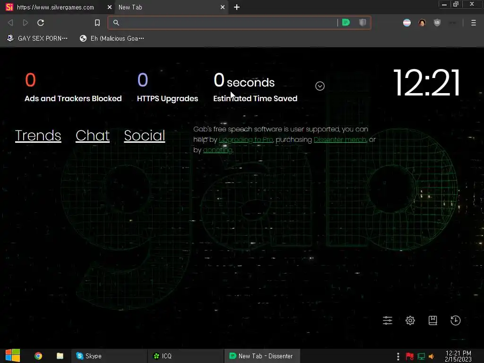The height and width of the screenshot is (363, 484).
Task: Open the Eh (Malicious Goa... bookmark
Action: [112, 38]
